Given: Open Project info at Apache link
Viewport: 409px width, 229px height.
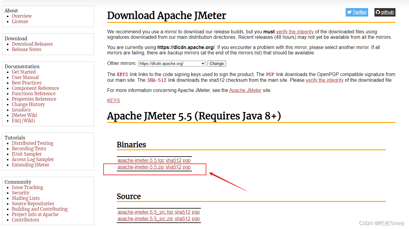Looking at the screenshot, I should 35,214.
